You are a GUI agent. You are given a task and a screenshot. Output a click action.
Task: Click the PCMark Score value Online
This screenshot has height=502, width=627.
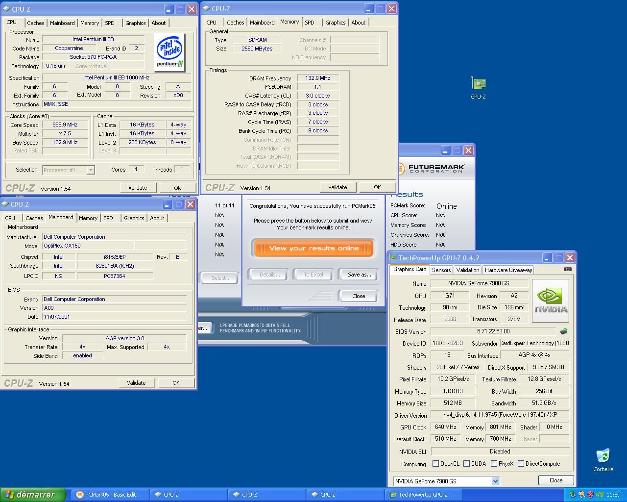(x=446, y=206)
